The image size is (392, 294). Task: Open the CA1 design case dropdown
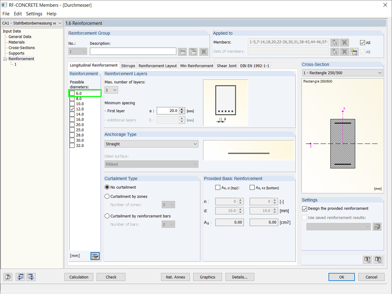(x=32, y=23)
